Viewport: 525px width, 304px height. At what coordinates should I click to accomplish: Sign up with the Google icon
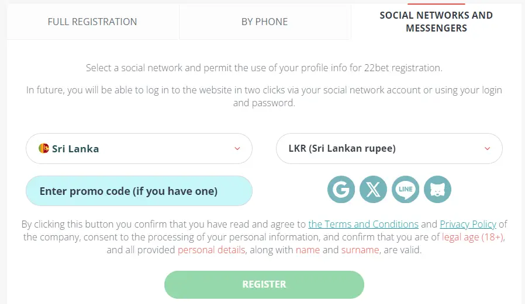[x=341, y=190]
